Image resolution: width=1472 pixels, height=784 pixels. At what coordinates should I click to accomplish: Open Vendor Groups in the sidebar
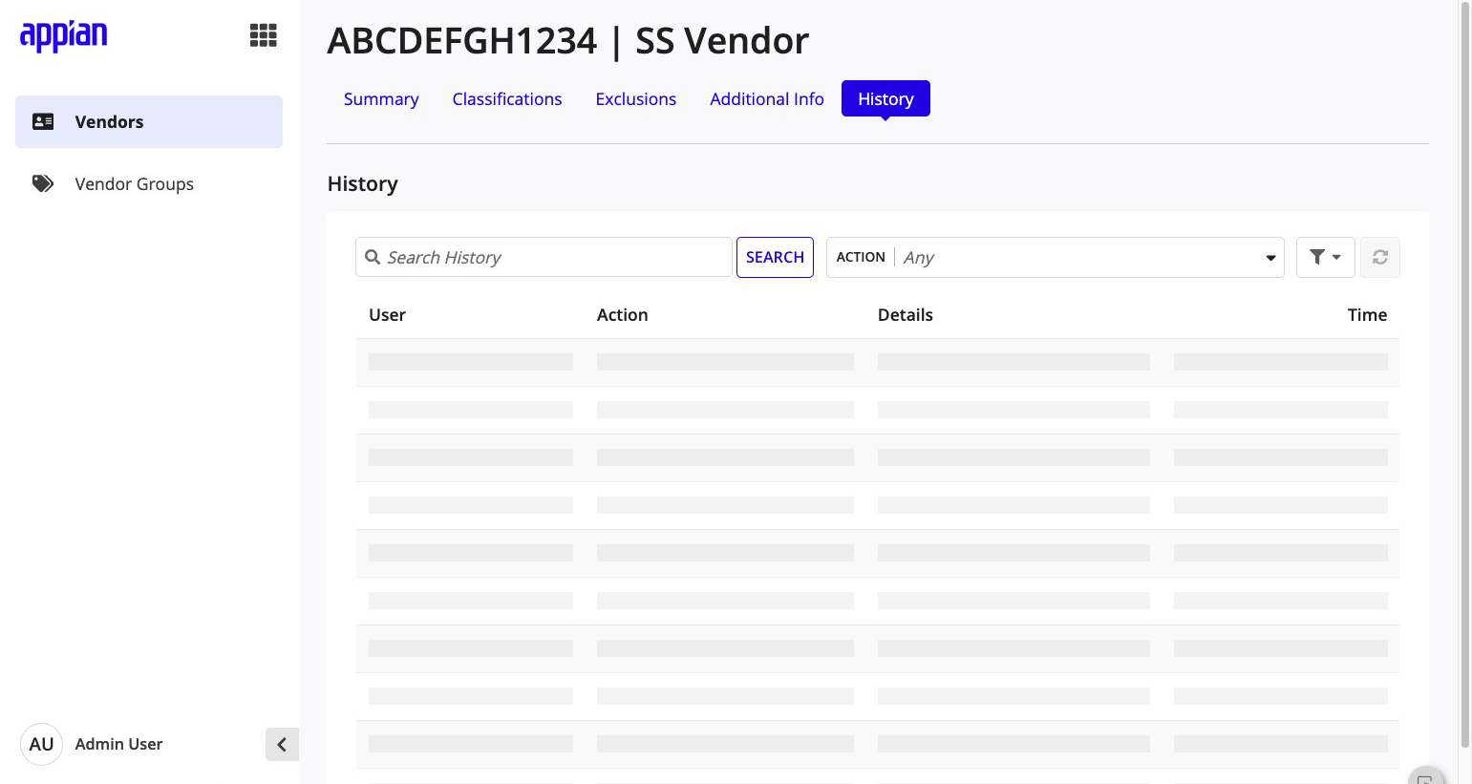pos(149,183)
